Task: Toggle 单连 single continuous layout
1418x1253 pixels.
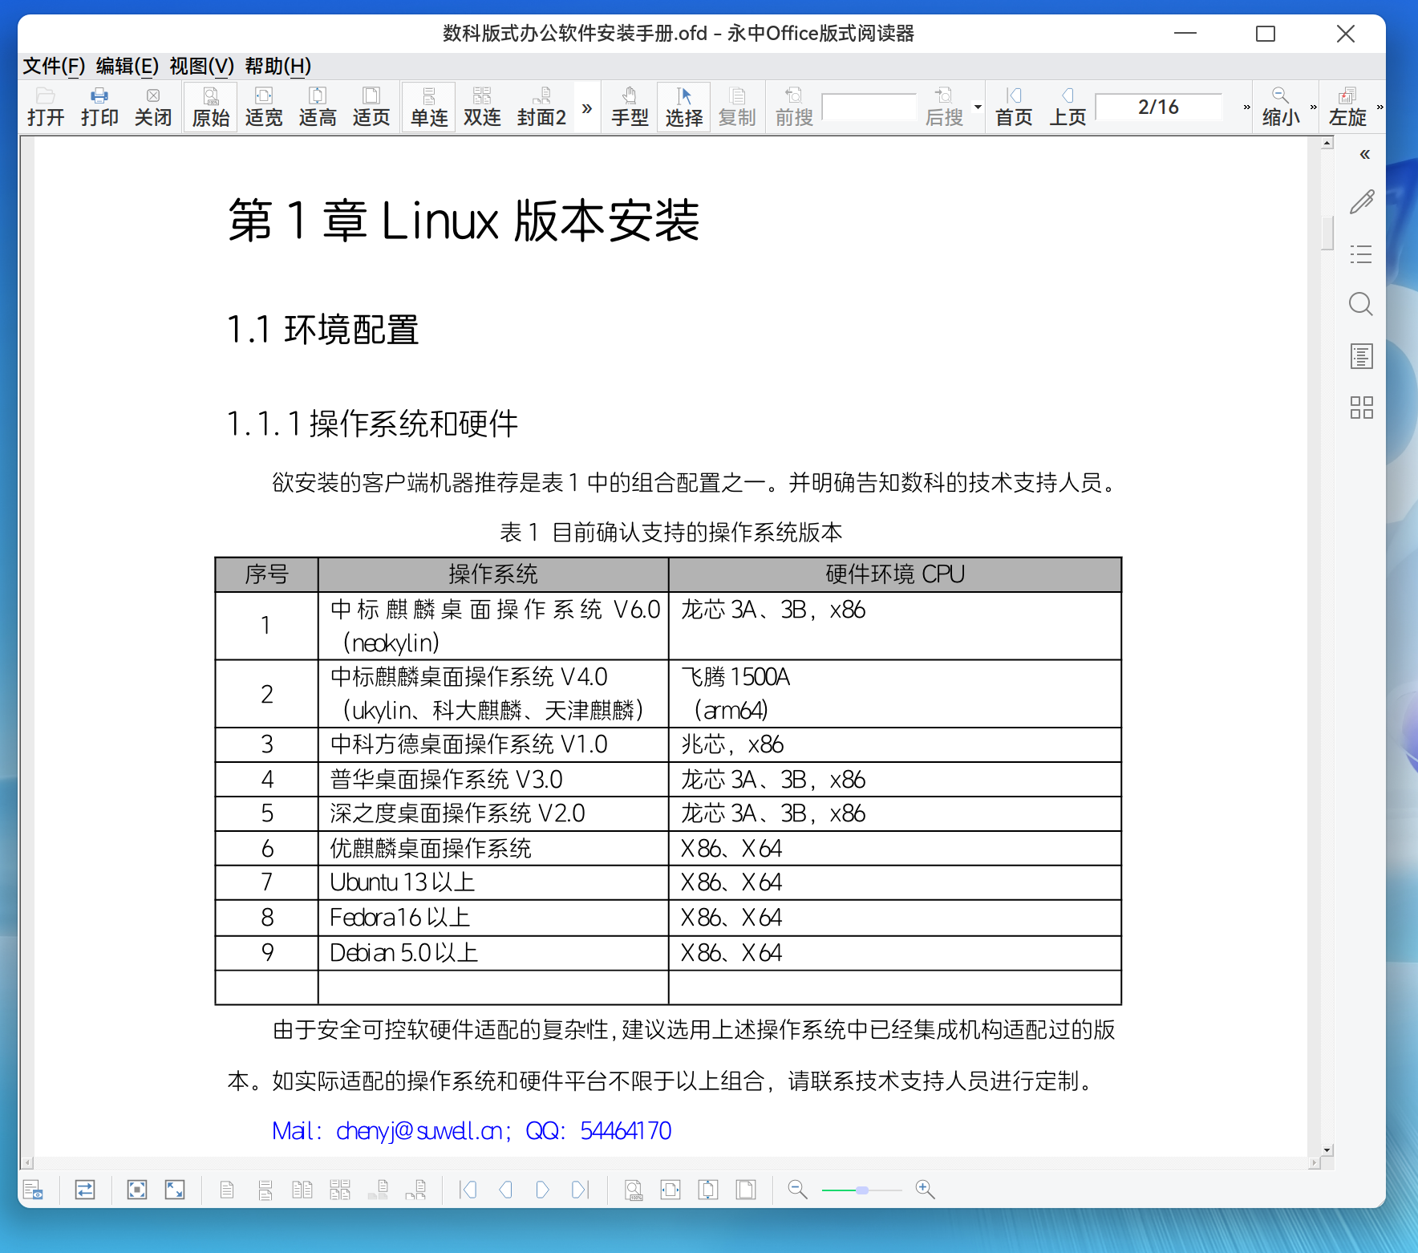Action: [x=429, y=107]
